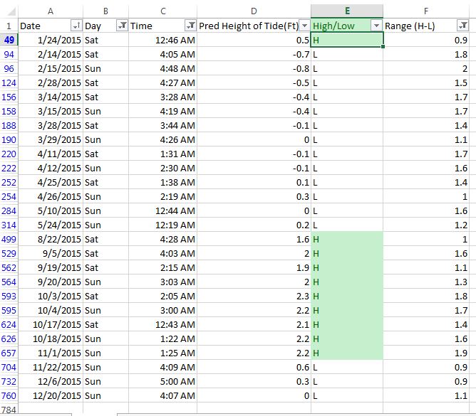Open the High/Low filter dropdown arrow

(376, 26)
